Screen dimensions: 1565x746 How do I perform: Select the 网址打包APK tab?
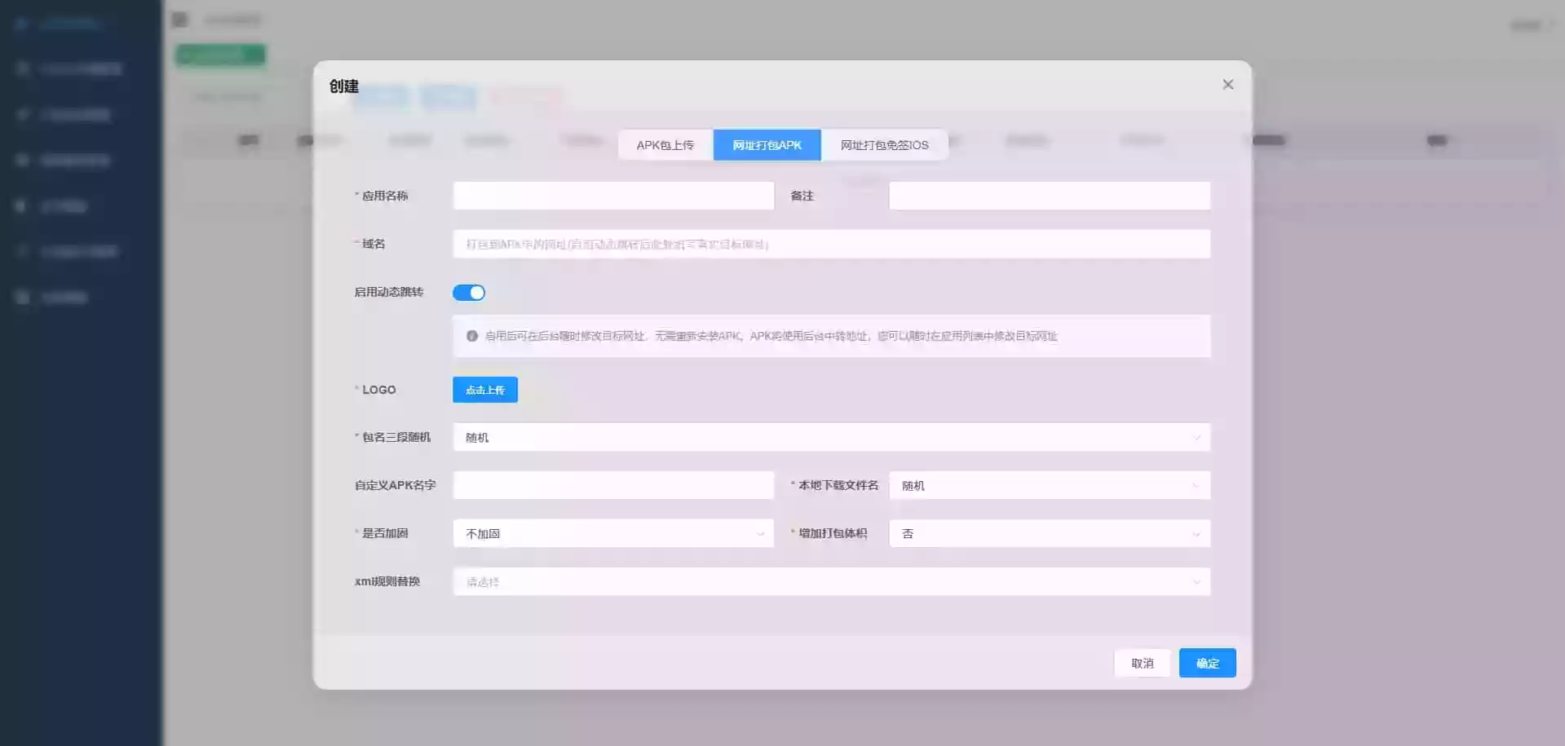[x=766, y=144]
